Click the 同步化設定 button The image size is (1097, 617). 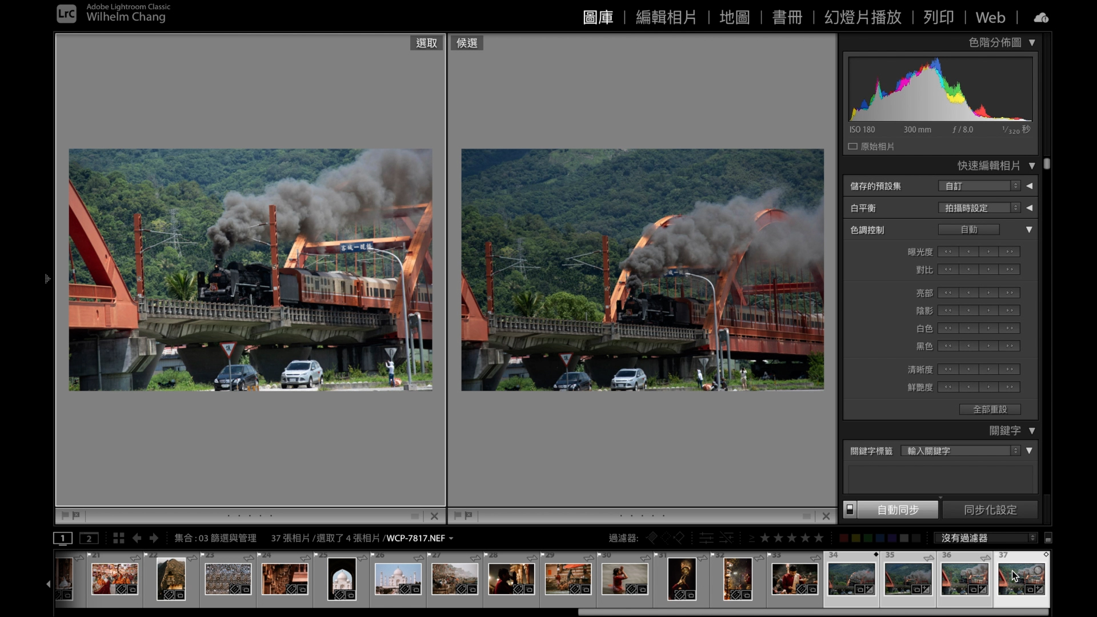coord(990,510)
